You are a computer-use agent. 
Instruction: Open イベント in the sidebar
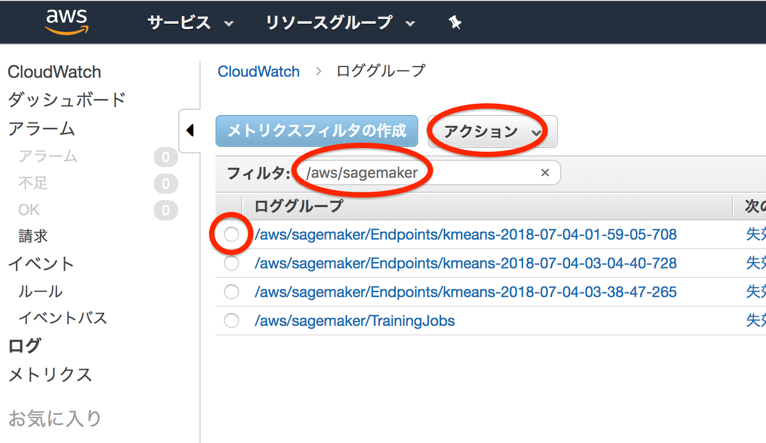[x=41, y=264]
